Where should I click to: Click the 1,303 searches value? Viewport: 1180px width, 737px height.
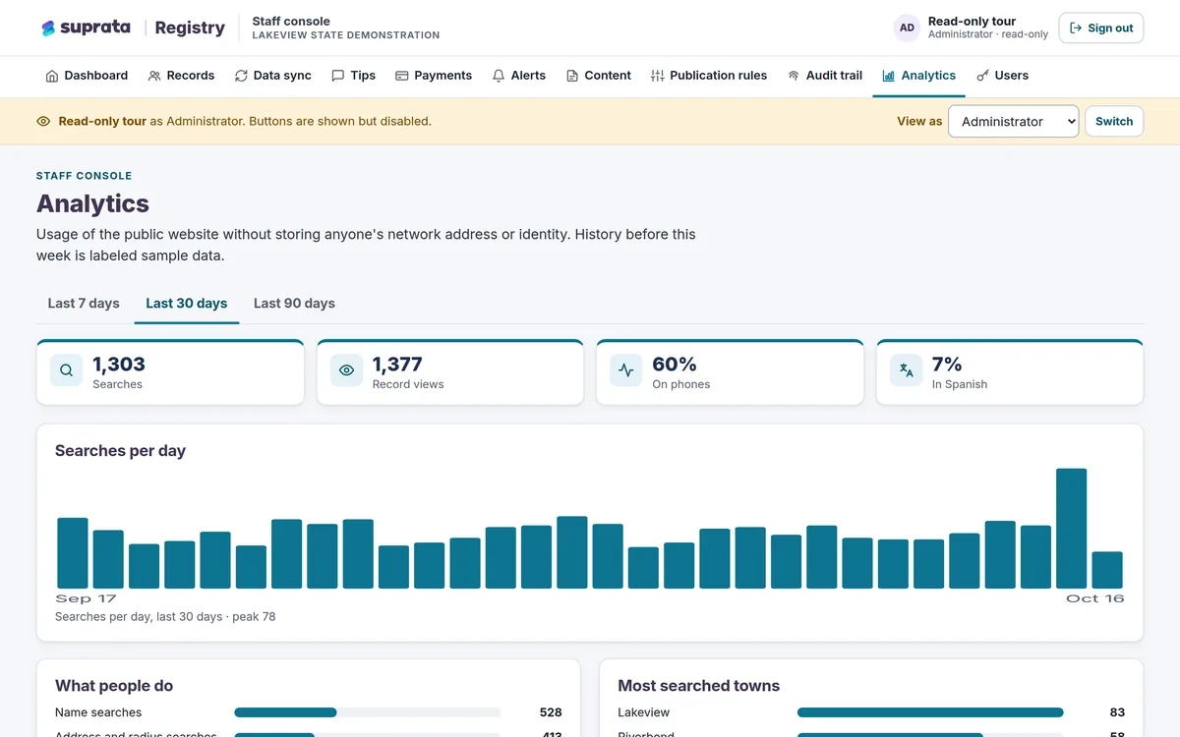coord(119,364)
